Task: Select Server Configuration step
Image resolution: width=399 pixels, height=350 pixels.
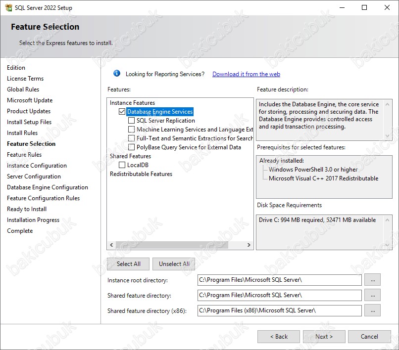Action: pyautogui.click(x=34, y=176)
